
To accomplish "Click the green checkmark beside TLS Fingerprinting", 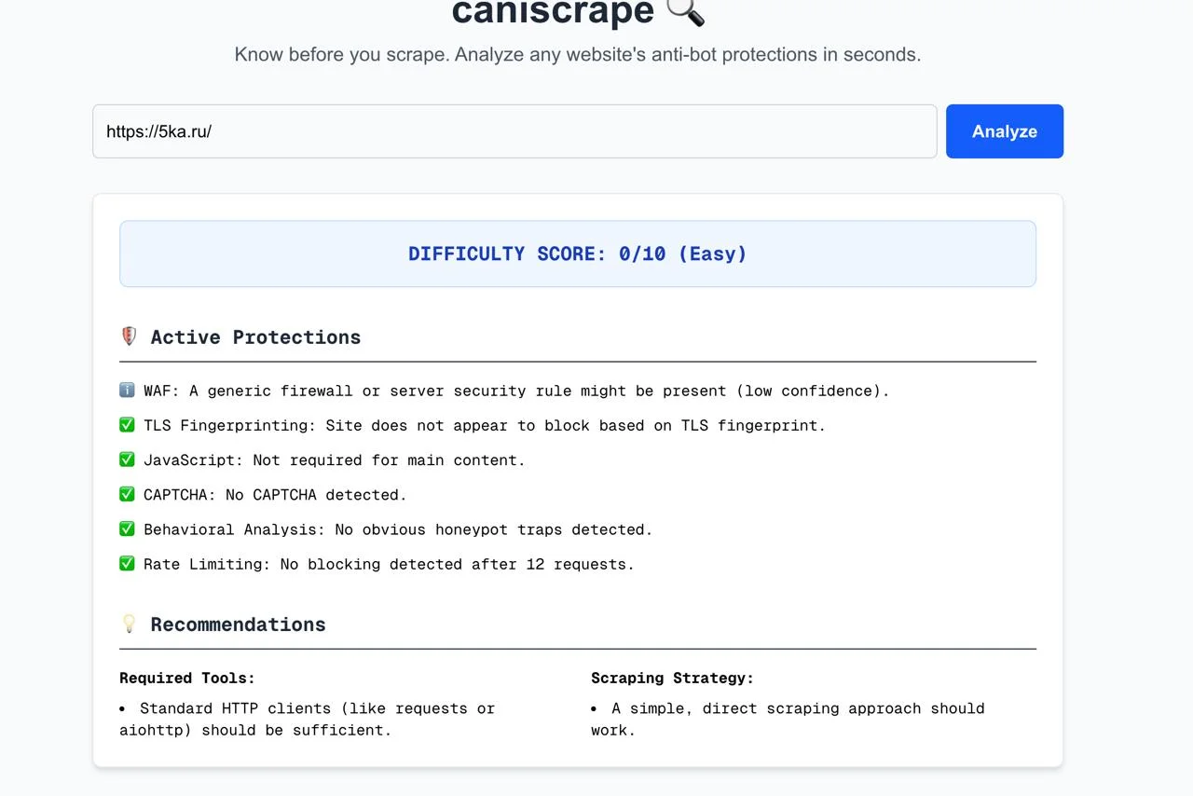I will [x=128, y=425].
